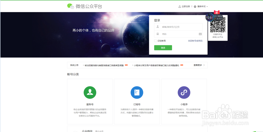Click the 订阅号 description paragraph
The image size is (263, 132).
click(137, 113)
